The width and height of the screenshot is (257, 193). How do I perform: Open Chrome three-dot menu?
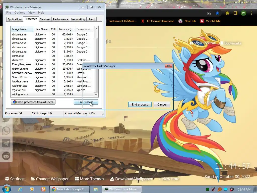(251, 13)
